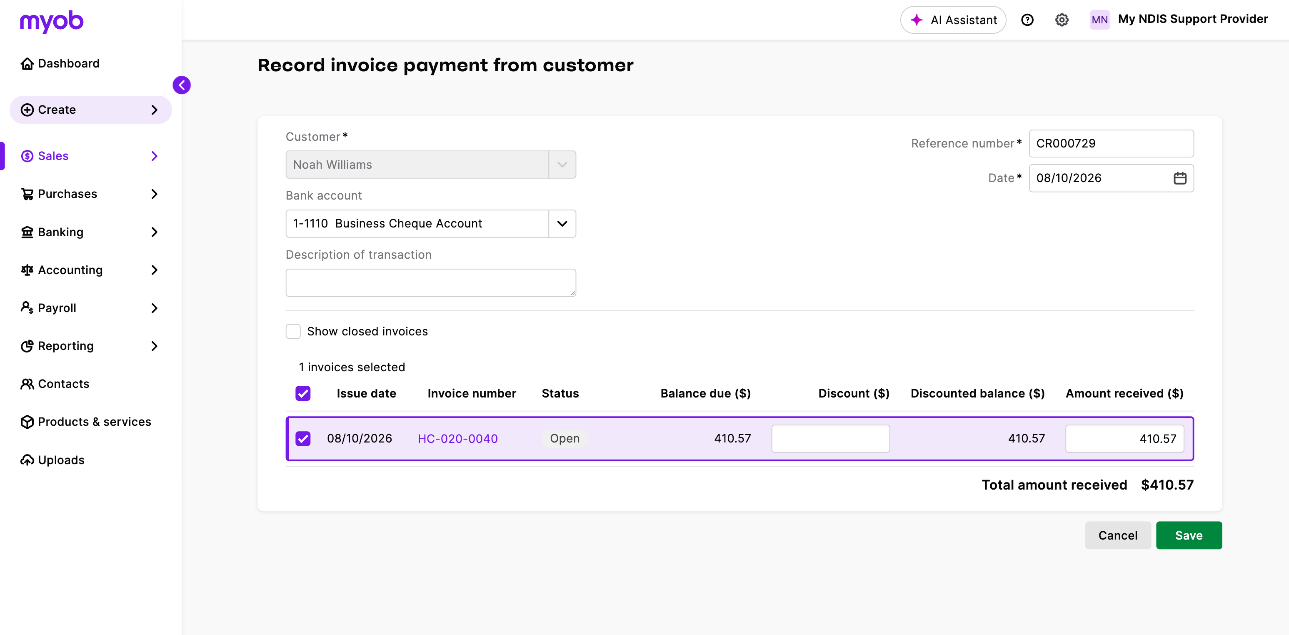Click the Description of transaction text box
1289x635 pixels.
click(430, 283)
